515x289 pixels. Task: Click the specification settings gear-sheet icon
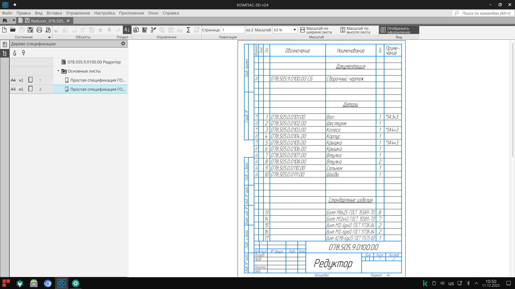pyautogui.click(x=145, y=30)
